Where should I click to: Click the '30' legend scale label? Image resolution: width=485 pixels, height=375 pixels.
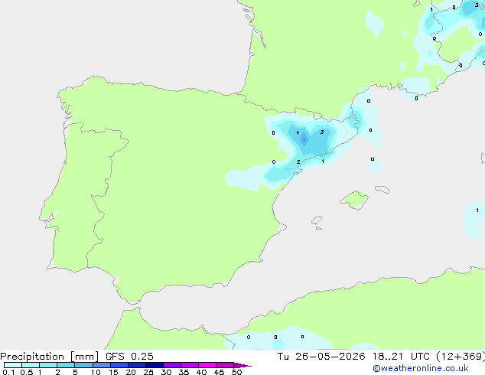[x=166, y=372]
